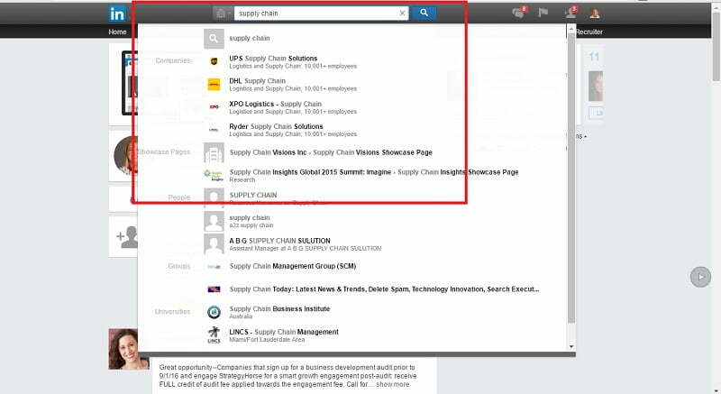Click Supply Chain Business Institute logo
This screenshot has height=394, width=721.
pos(214,312)
